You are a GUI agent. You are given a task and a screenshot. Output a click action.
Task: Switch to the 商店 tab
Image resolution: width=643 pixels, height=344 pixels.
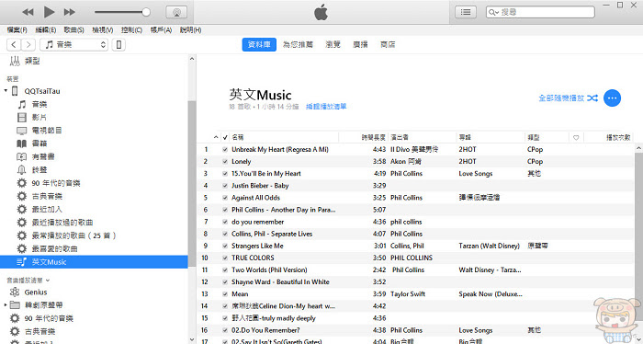click(388, 45)
